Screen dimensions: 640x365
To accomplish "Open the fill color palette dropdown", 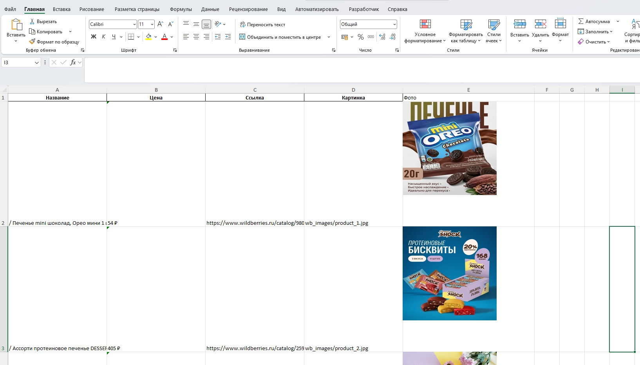I will (155, 37).
